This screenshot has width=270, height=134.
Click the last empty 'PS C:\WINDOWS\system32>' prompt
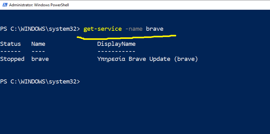(x=40, y=82)
